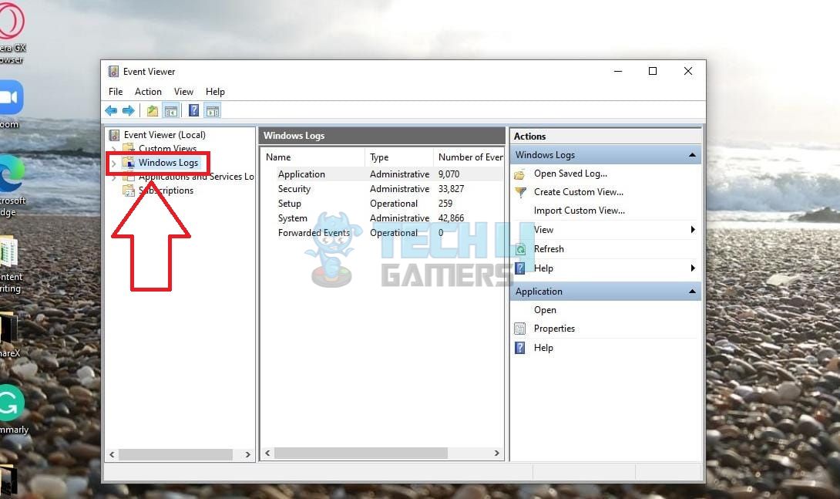Select the Application log row

pyautogui.click(x=382, y=174)
